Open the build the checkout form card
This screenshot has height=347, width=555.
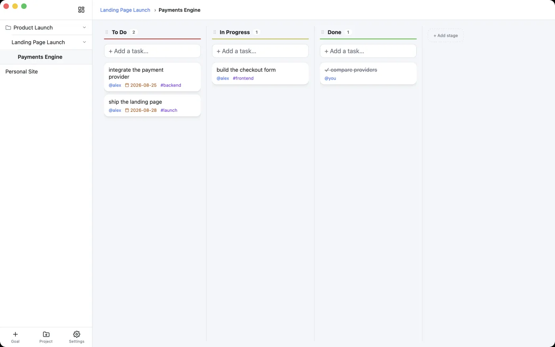(260, 73)
